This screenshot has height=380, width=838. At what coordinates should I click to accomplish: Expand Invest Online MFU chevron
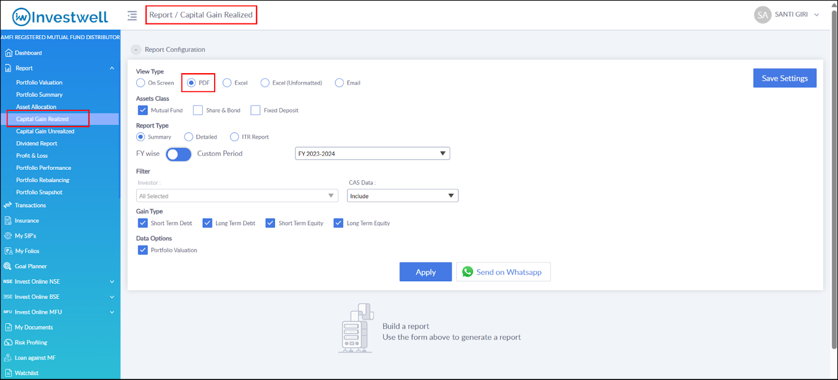point(112,312)
